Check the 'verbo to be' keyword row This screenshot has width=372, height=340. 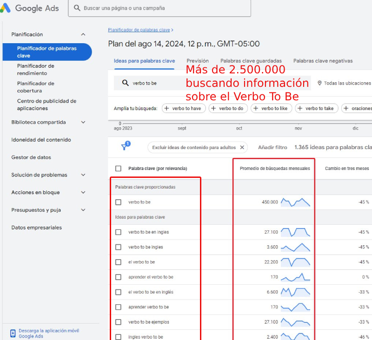tap(118, 202)
